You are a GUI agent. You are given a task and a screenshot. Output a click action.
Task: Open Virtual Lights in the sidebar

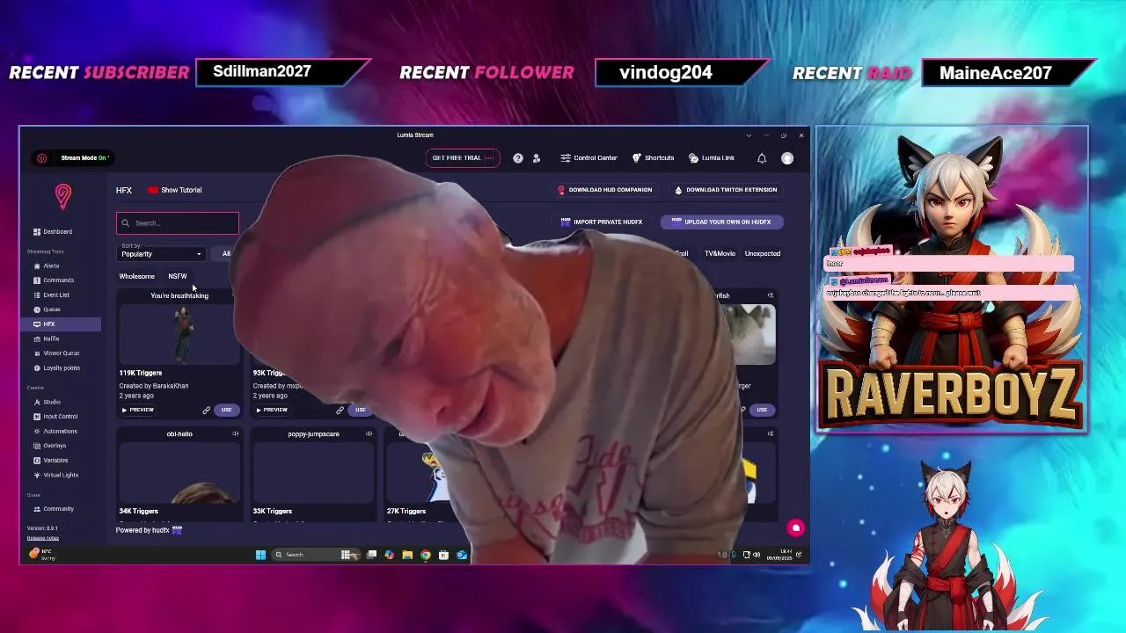(x=56, y=475)
